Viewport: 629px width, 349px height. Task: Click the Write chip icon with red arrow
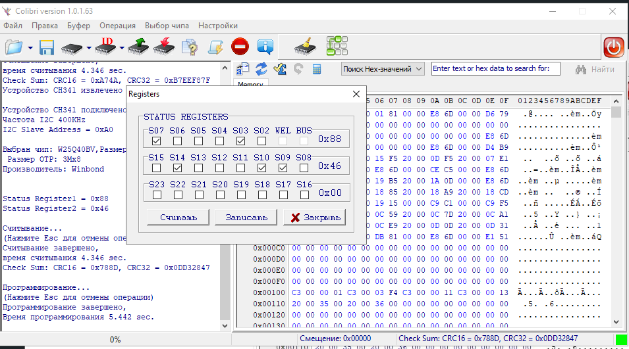[163, 47]
